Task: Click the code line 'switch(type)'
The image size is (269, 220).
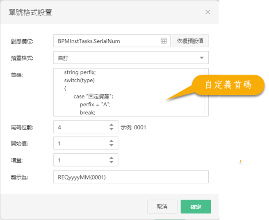Action: [79, 80]
